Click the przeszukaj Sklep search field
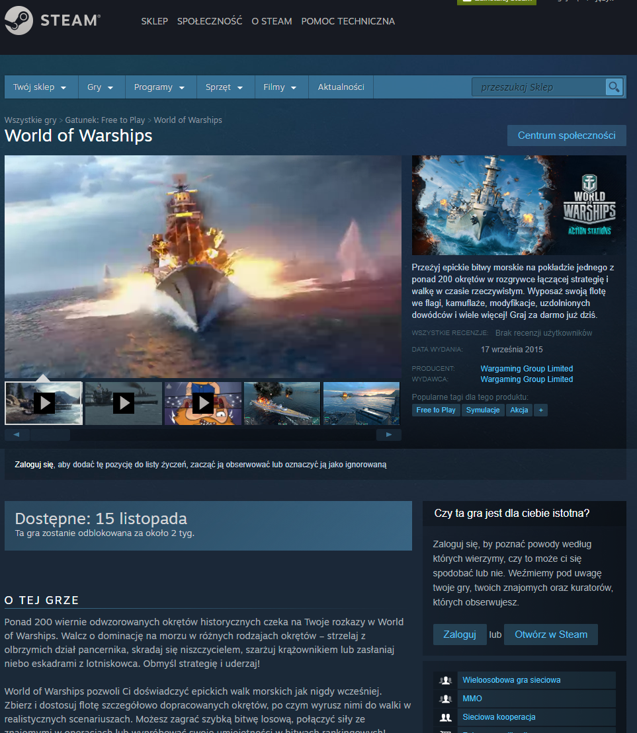The height and width of the screenshot is (733, 637). click(x=538, y=87)
